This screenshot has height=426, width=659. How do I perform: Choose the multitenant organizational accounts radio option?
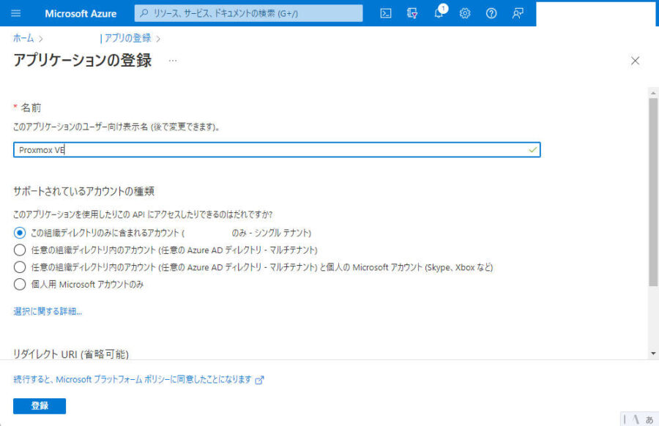[x=20, y=250]
